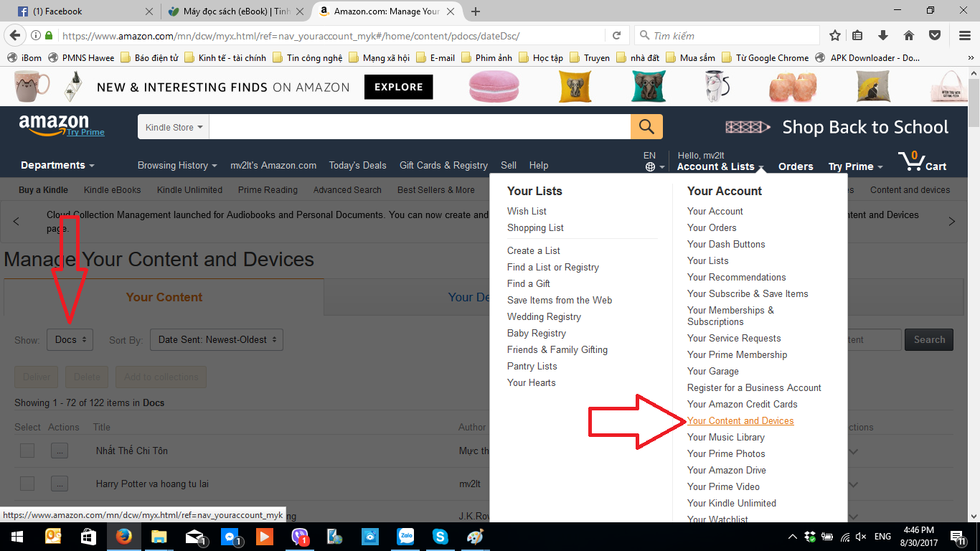
Task: Click the Firefox back navigation arrow
Action: 15,35
